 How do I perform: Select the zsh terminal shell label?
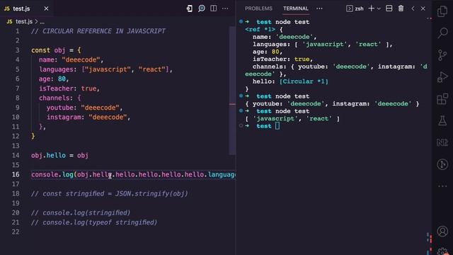coord(355,8)
